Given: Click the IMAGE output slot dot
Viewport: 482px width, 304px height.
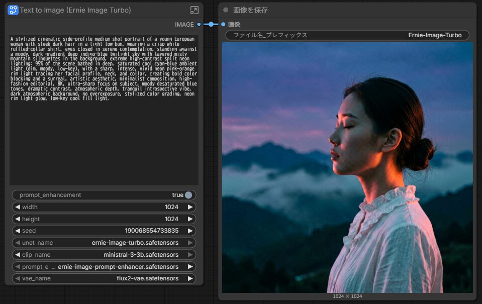Looking at the screenshot, I should [199, 24].
